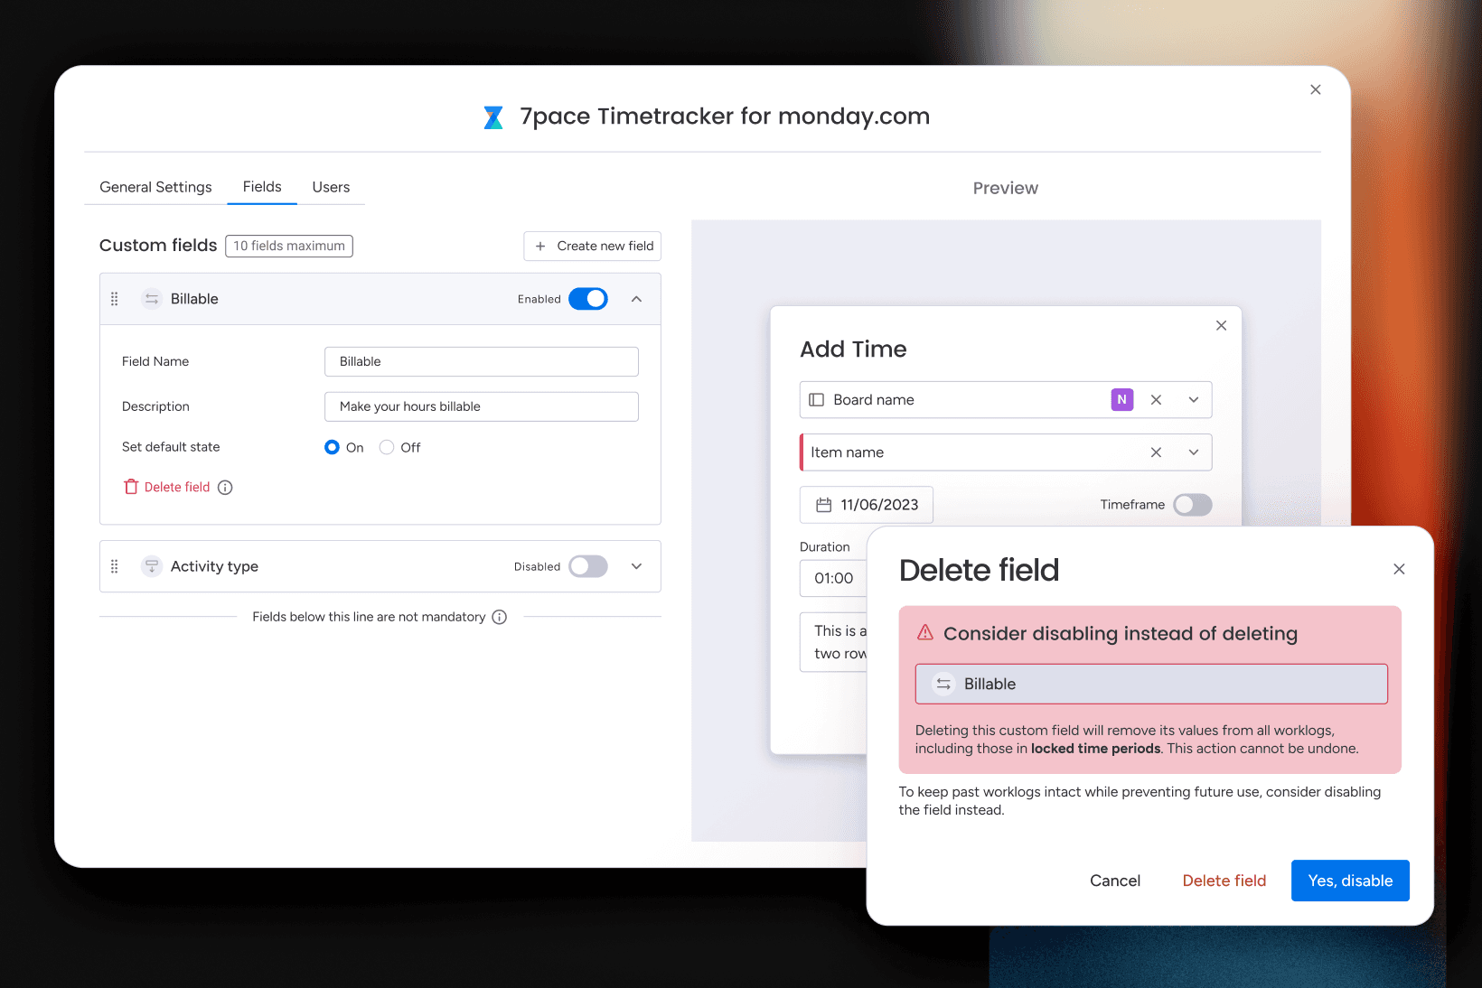Click the 01:00 Duration field
This screenshot has width=1482, height=988.
coord(833,578)
